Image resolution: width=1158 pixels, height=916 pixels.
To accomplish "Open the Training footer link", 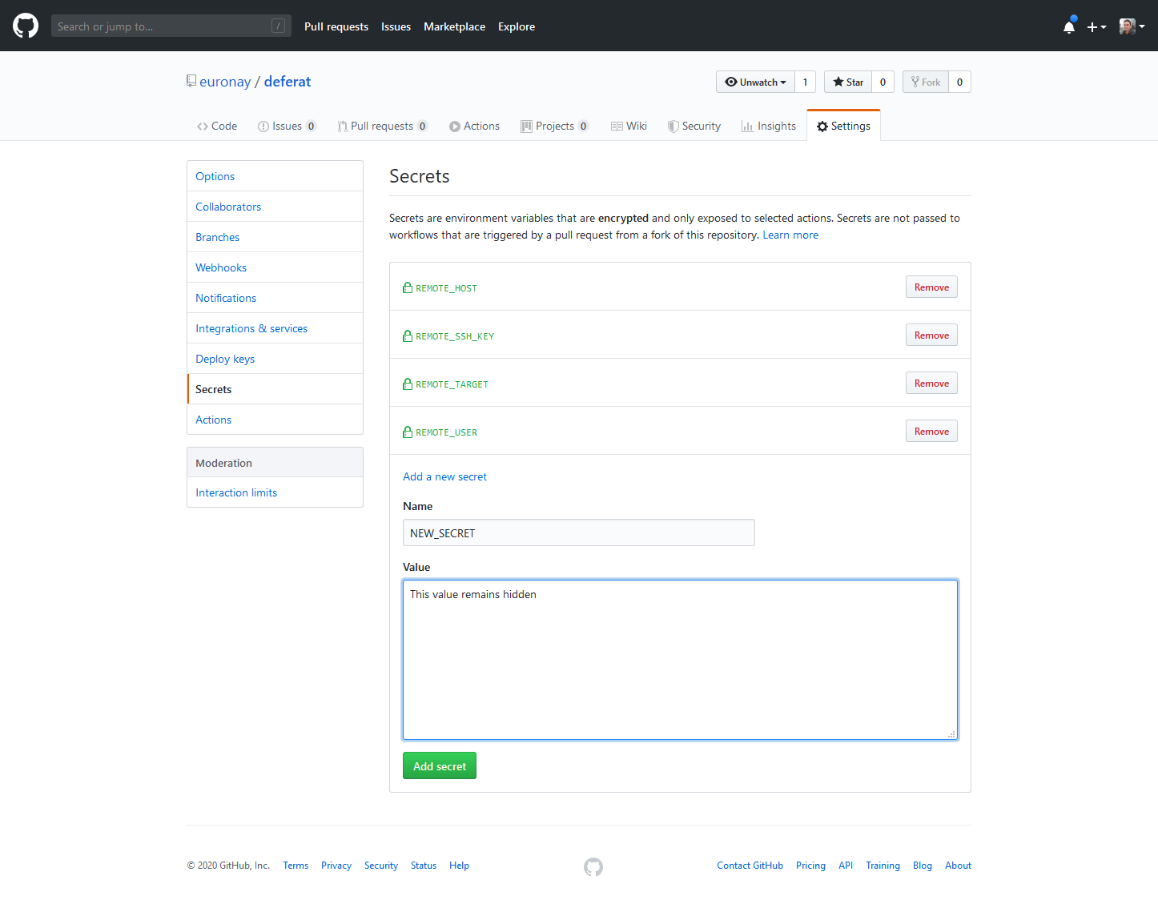I will coord(883,866).
